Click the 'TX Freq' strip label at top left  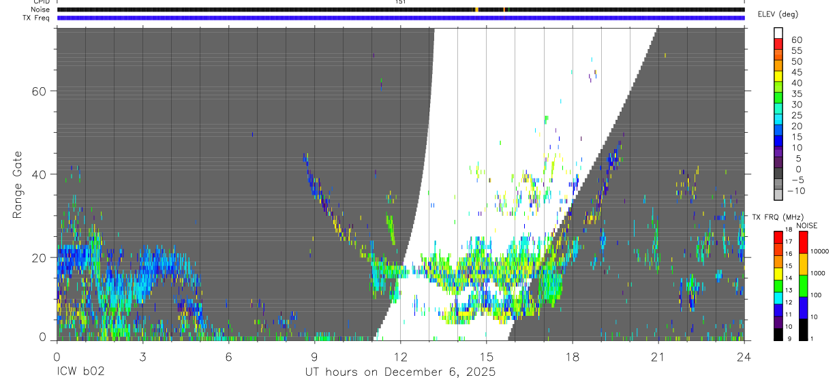[37, 18]
